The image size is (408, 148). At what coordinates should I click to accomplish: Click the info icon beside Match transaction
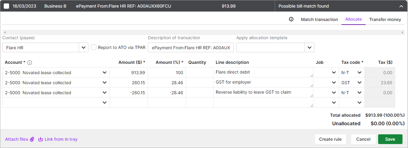click(x=291, y=19)
